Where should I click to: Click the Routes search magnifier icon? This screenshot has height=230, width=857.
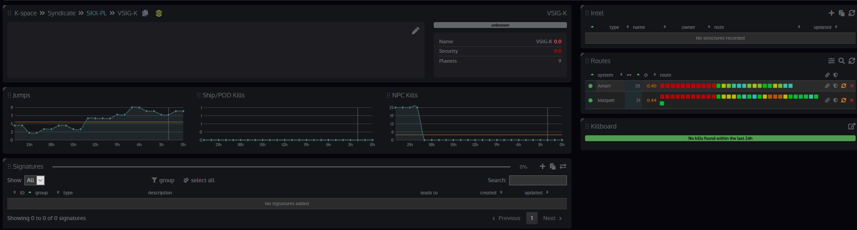(x=841, y=61)
